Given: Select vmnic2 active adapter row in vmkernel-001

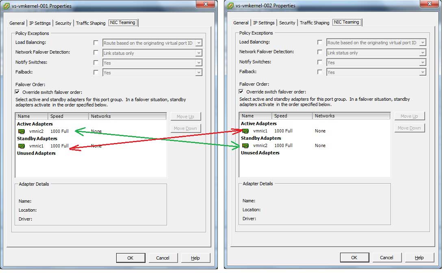Looking at the screenshot, I should (91, 131).
